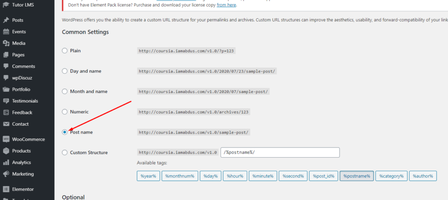
Task: Click the Pages icon in sidebar
Action: coord(6,55)
